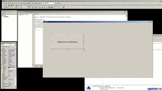
Task: Select 'Подключить сетевой диск' button on Form1
Action: click(x=67, y=42)
